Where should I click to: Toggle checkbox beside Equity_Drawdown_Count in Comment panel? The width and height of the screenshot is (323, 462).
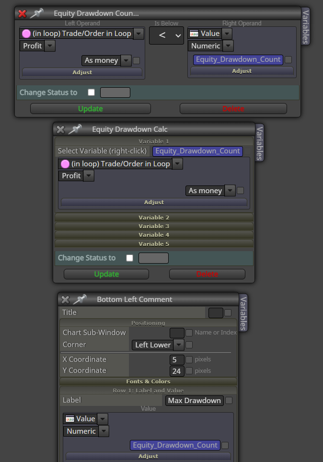coord(225,446)
